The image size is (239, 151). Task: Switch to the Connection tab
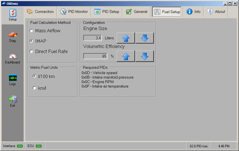coord(40,12)
